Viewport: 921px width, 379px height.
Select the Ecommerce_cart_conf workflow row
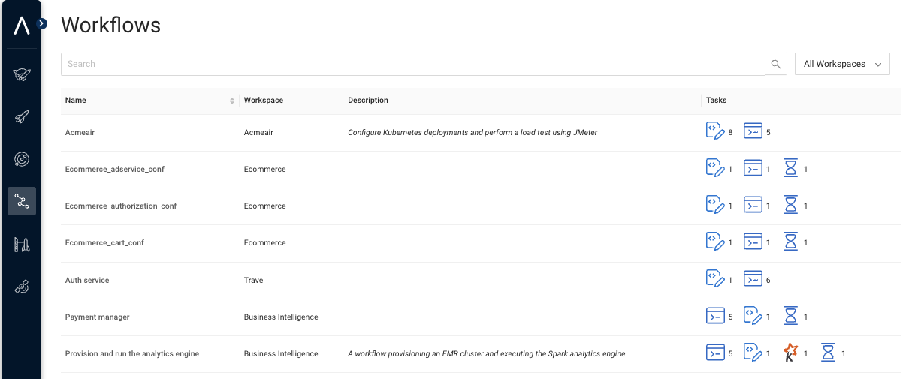[104, 242]
